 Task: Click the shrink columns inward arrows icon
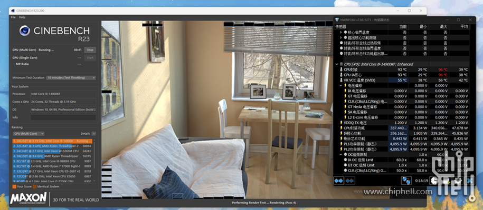(x=349, y=181)
